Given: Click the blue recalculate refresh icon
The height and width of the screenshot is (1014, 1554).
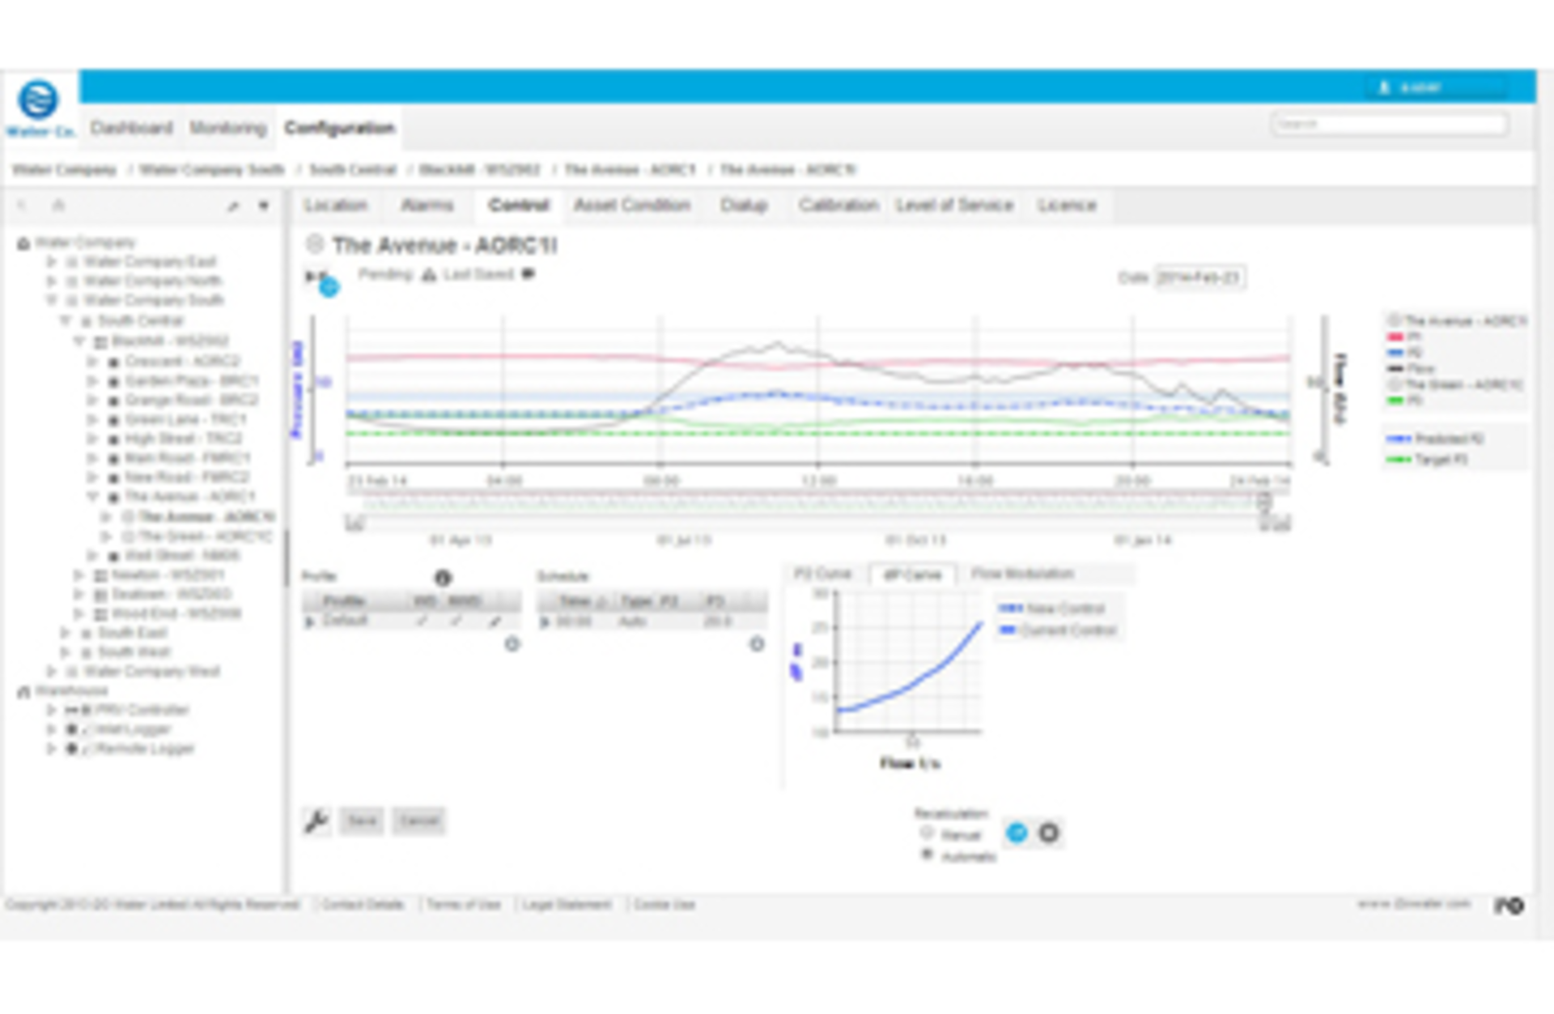Looking at the screenshot, I should coord(1017,833).
